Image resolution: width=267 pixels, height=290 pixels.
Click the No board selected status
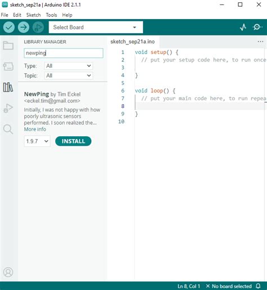[x=229, y=286]
